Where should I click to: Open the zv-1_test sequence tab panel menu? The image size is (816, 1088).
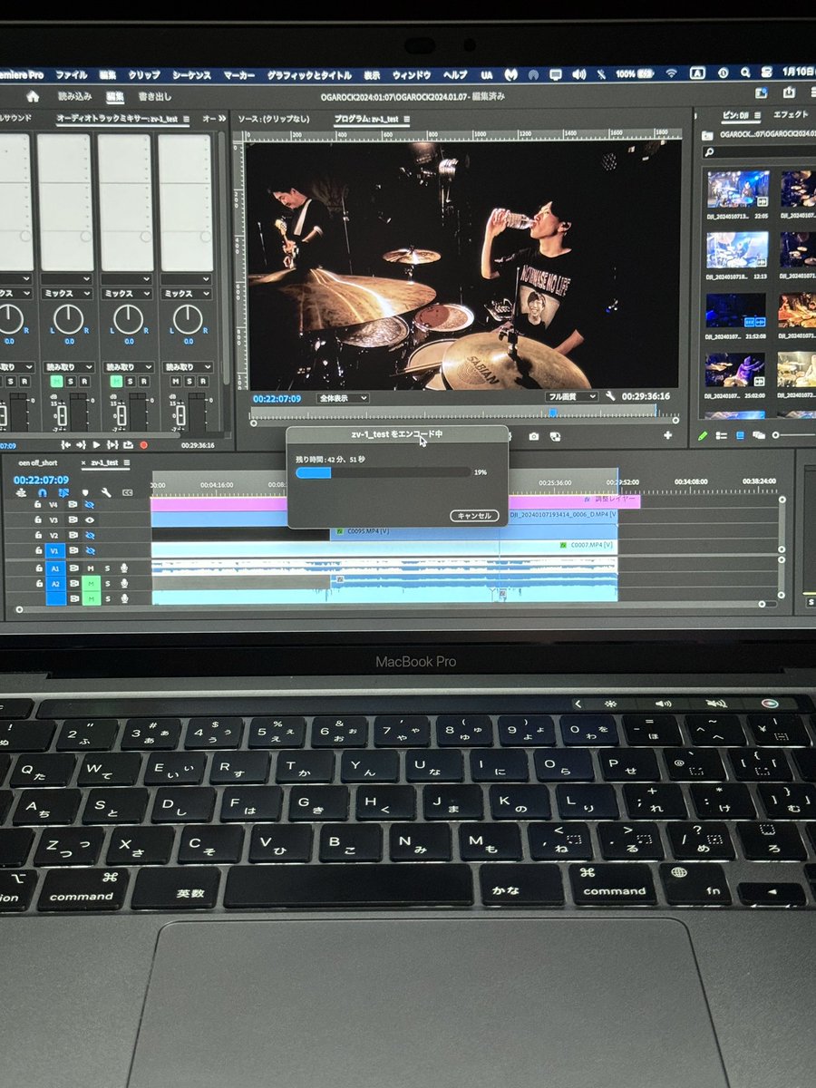tap(127, 462)
